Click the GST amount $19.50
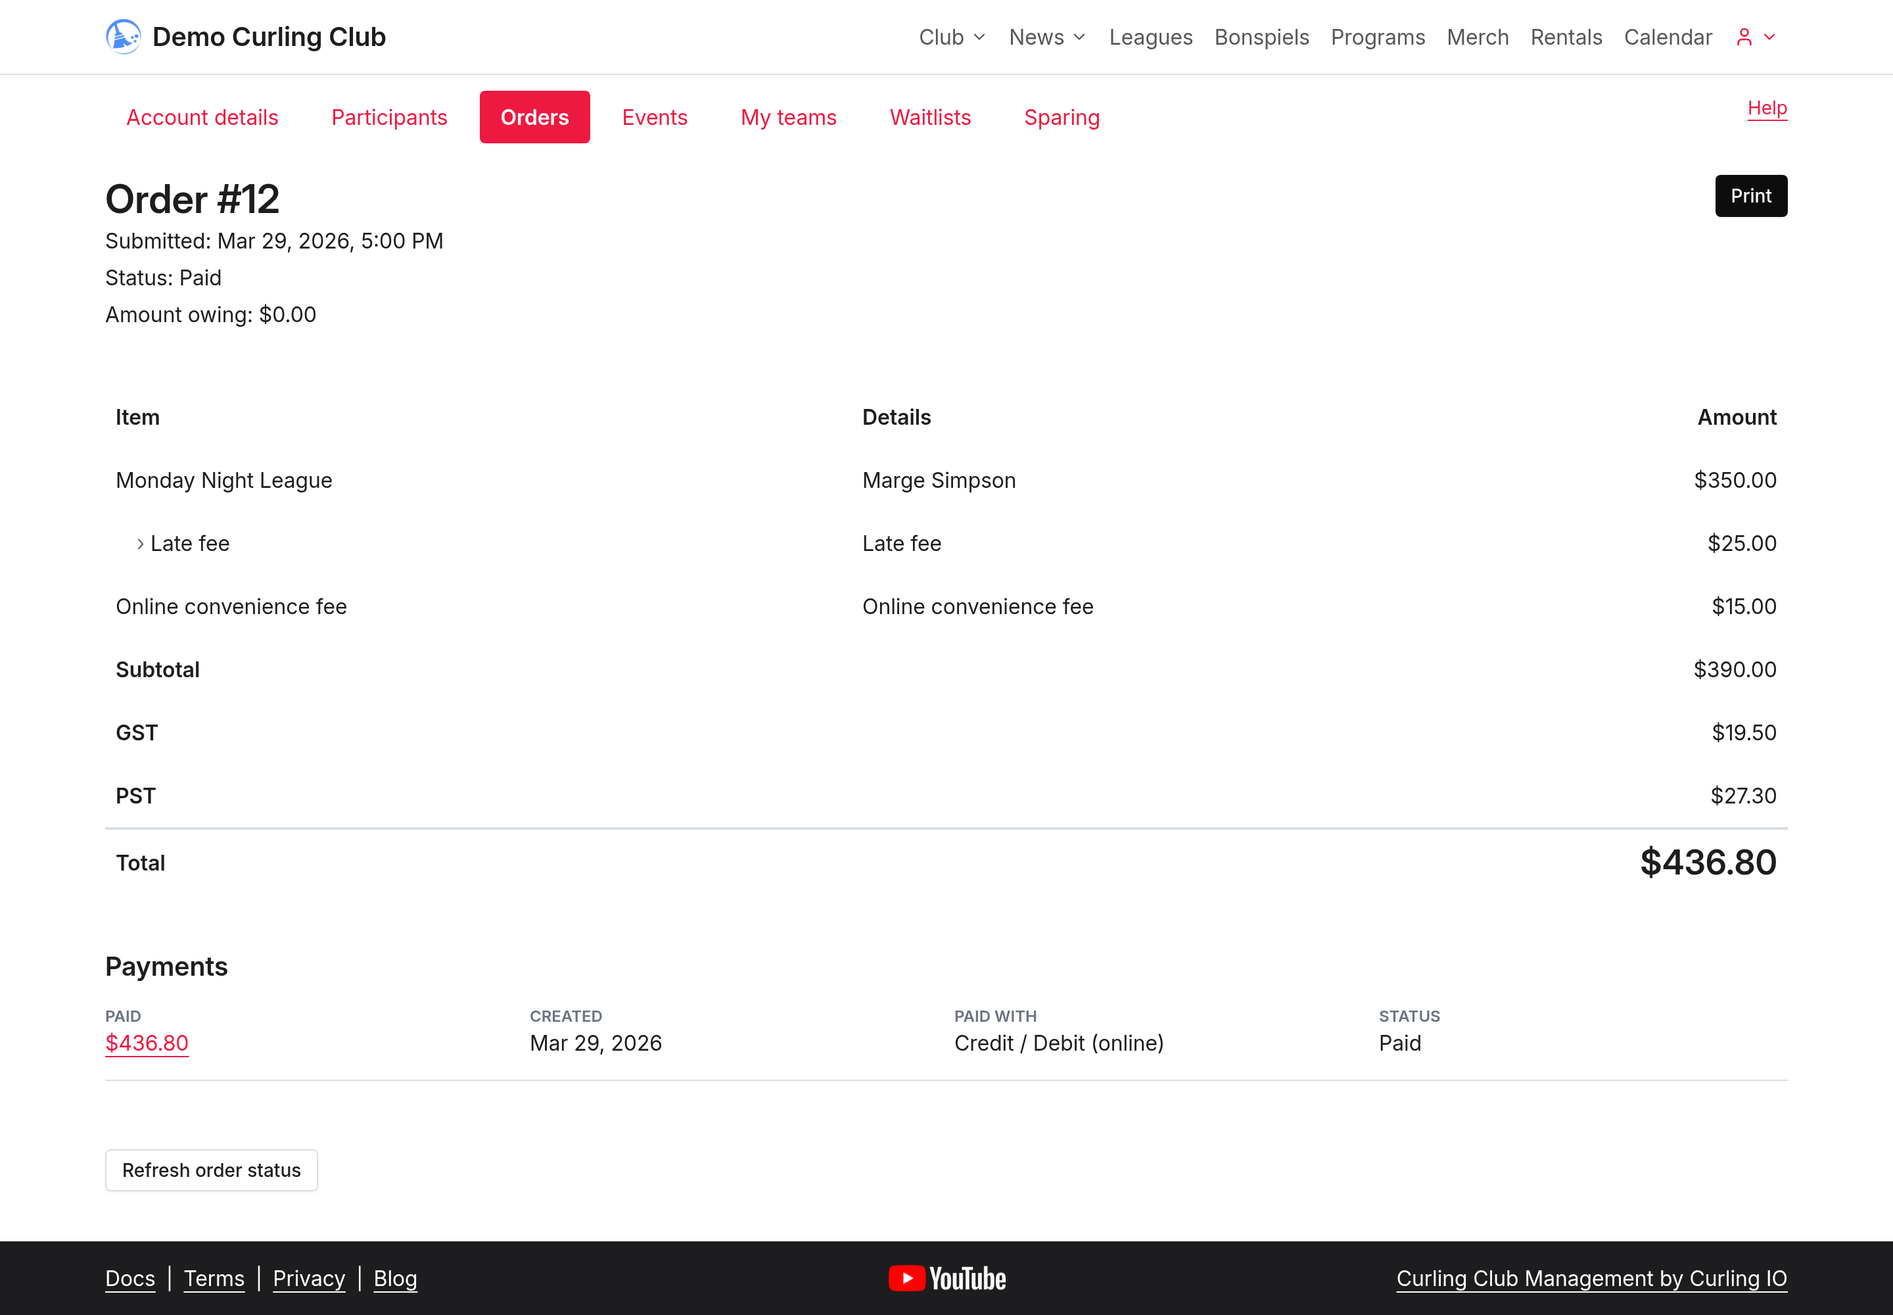 (1744, 732)
